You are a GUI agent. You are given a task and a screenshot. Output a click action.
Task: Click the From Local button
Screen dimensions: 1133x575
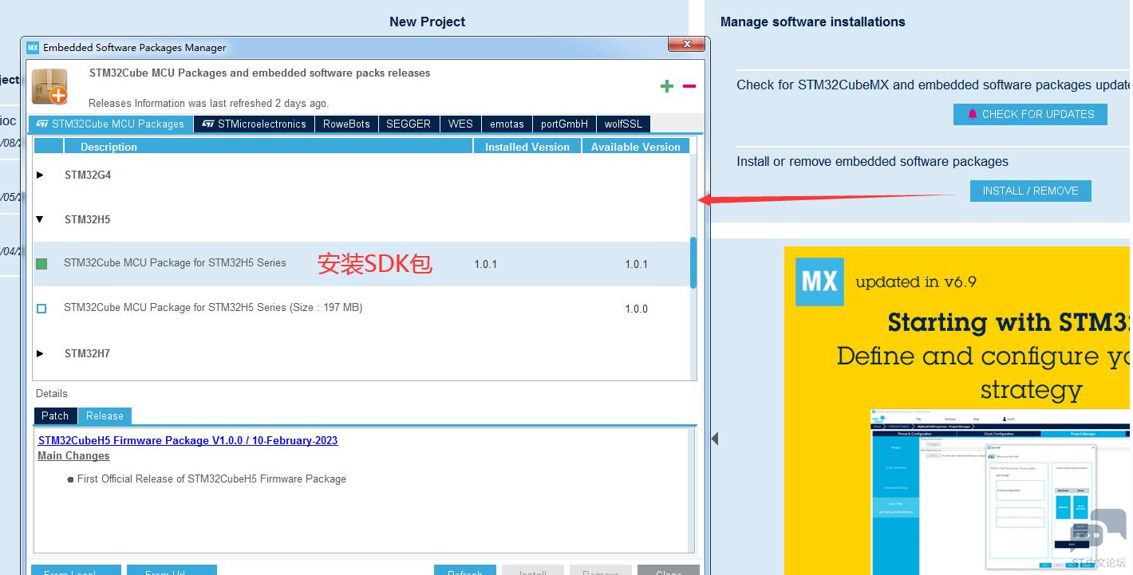tap(76, 569)
